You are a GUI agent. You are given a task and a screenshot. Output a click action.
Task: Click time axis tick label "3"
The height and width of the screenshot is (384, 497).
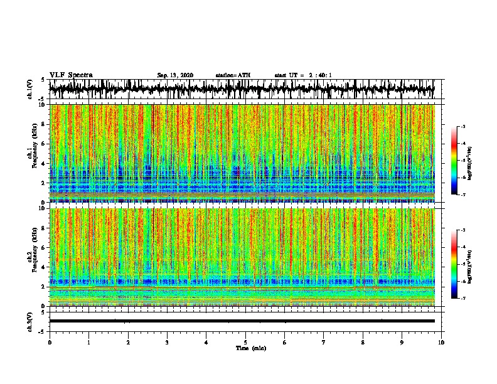click(x=167, y=343)
